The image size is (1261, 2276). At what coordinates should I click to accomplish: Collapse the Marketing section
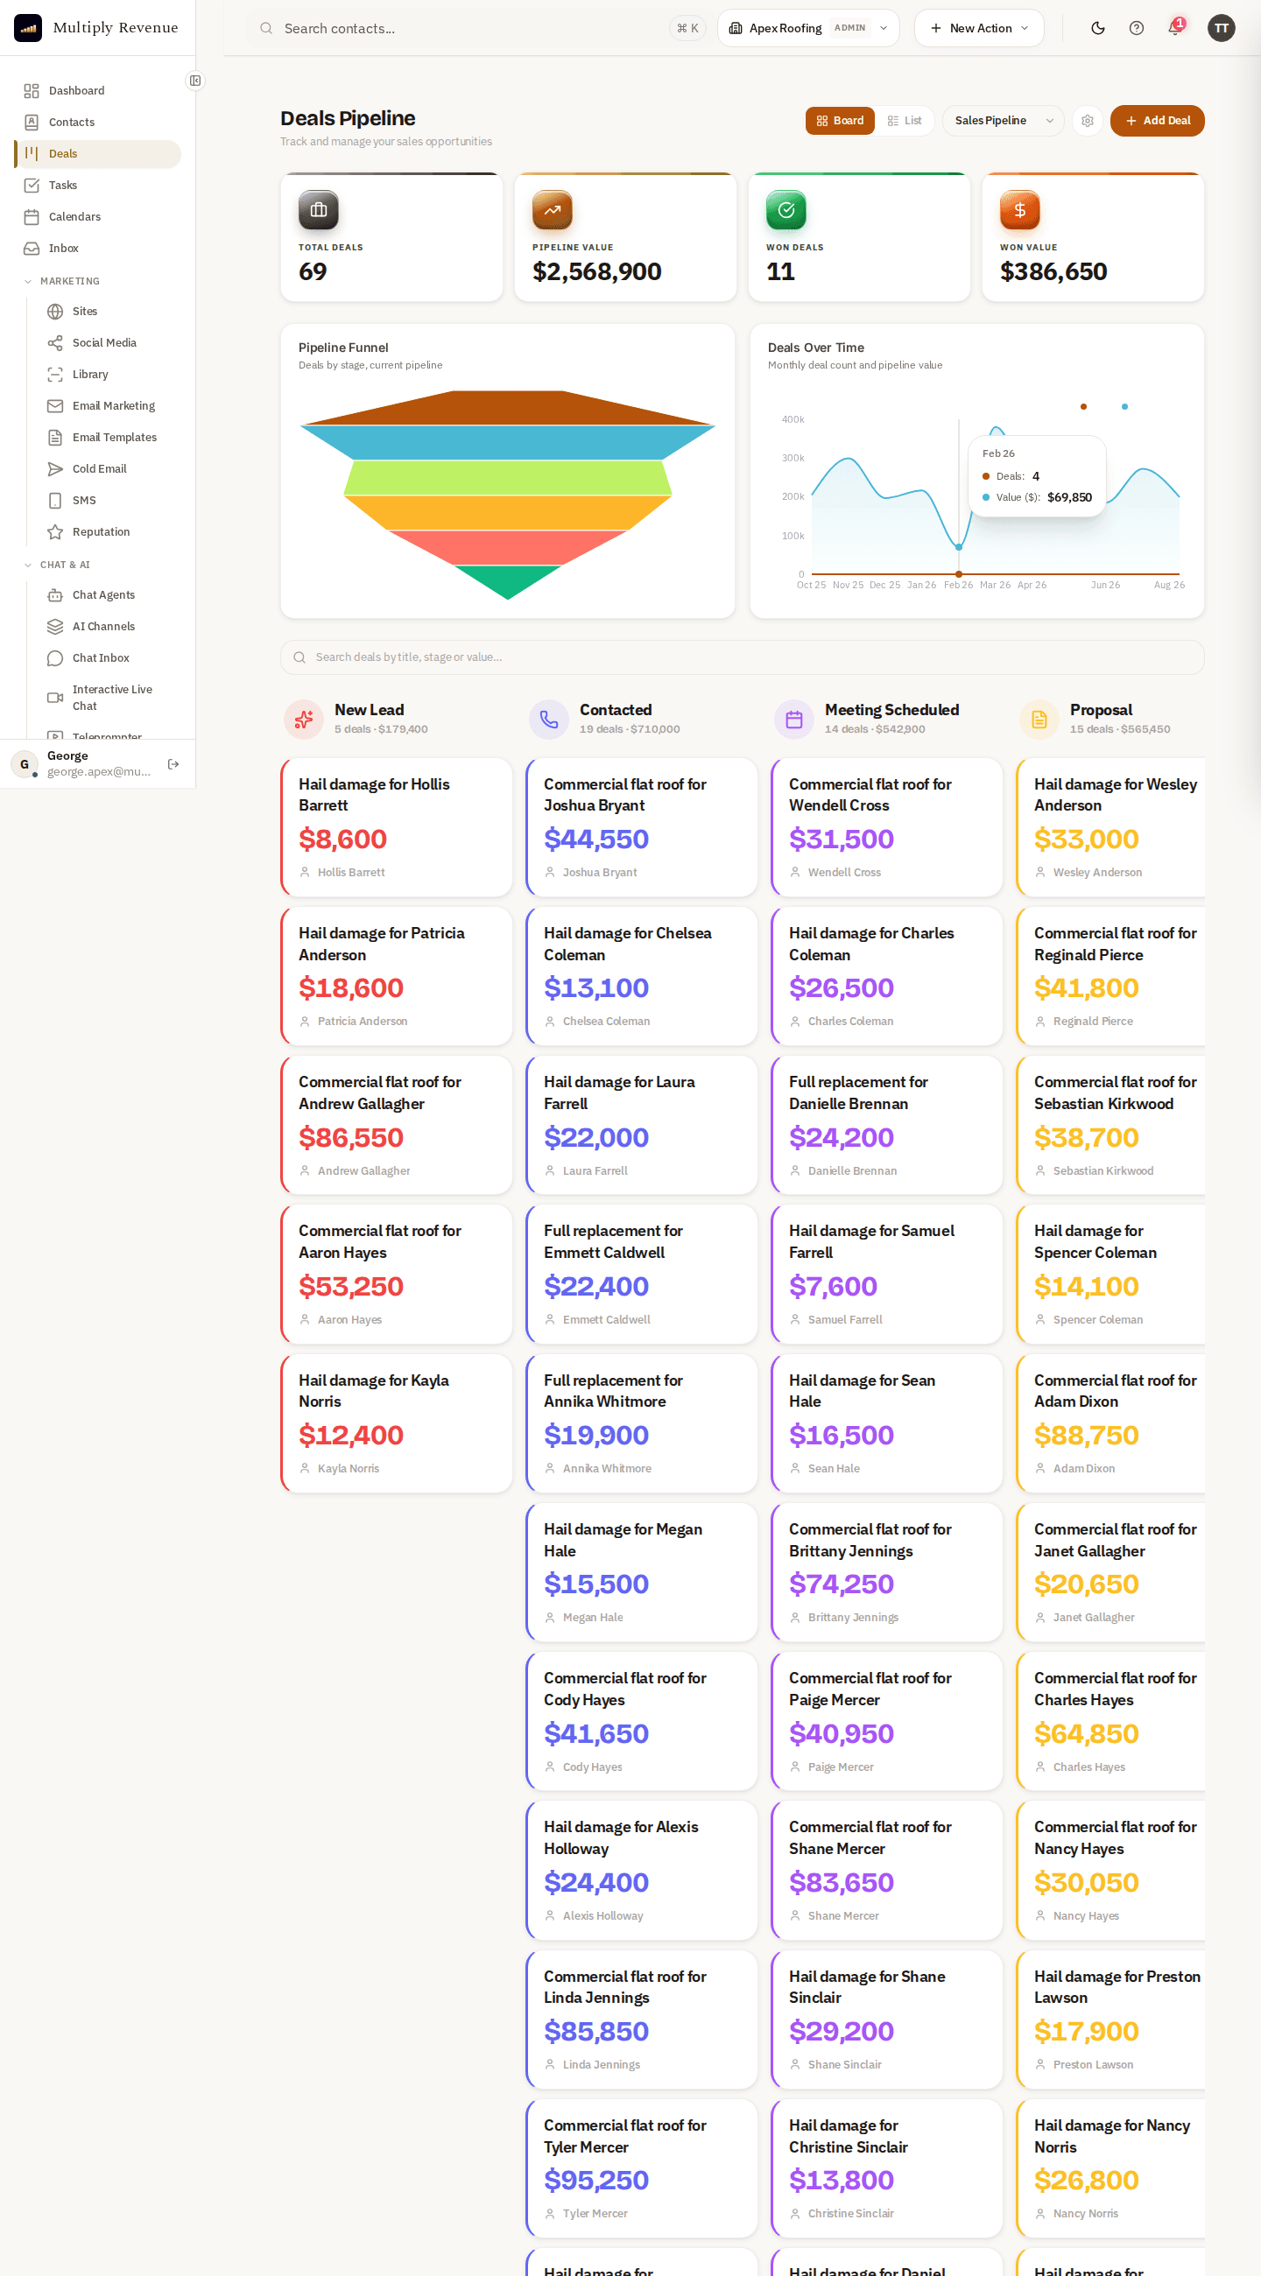[x=62, y=281]
